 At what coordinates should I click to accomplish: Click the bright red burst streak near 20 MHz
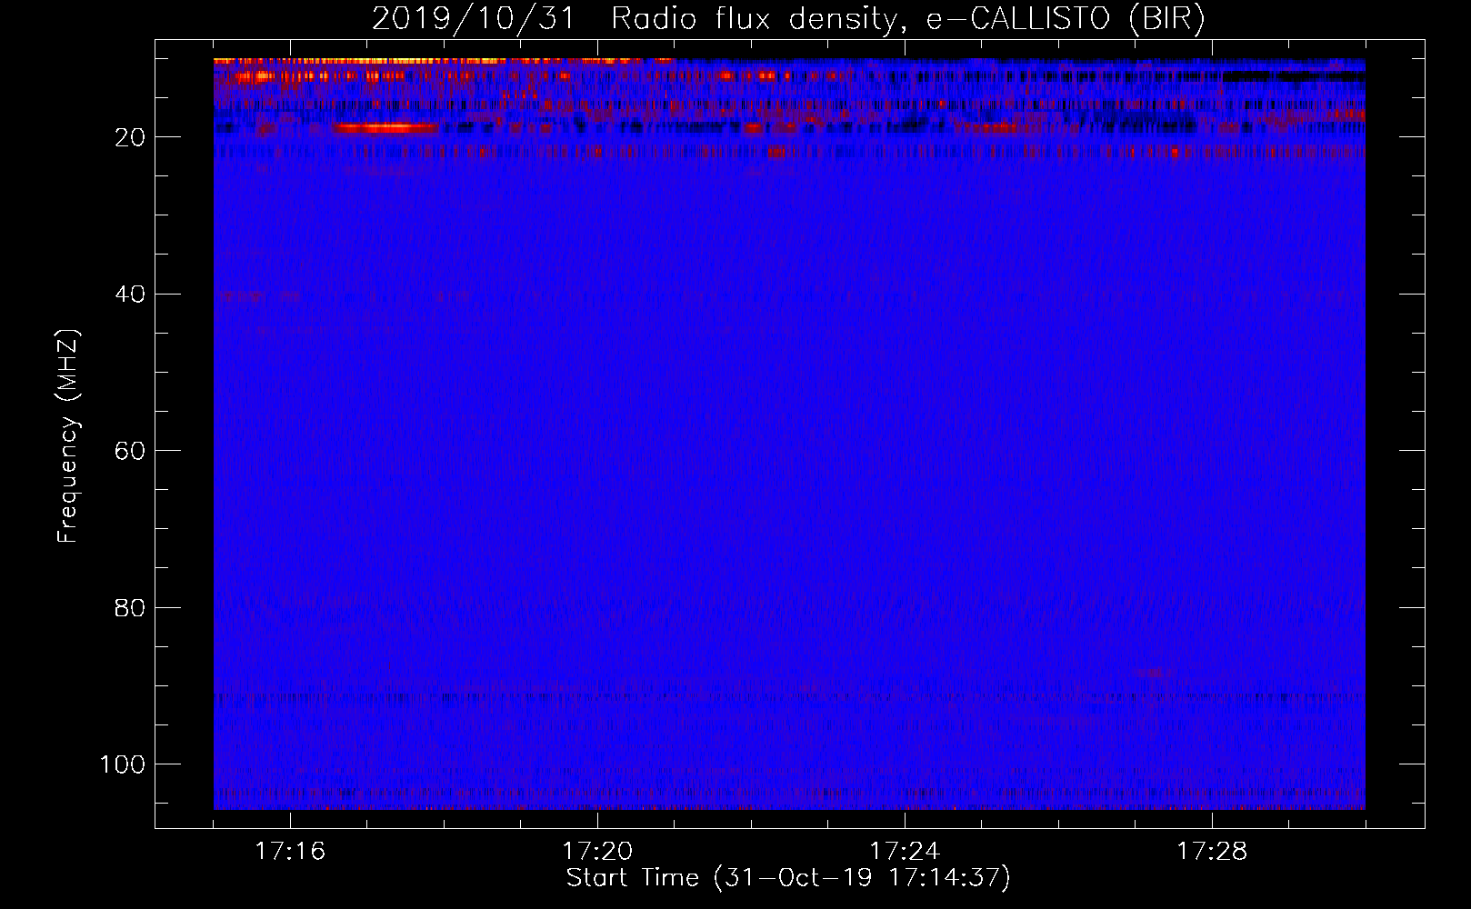click(x=385, y=128)
